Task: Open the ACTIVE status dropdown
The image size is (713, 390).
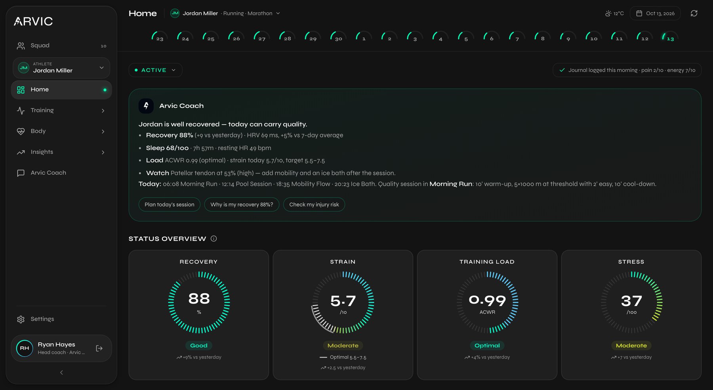Action: click(x=155, y=70)
